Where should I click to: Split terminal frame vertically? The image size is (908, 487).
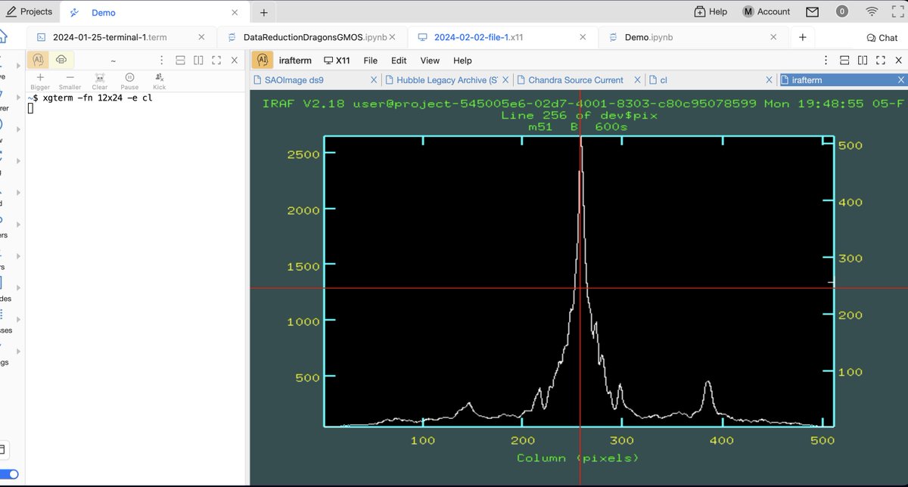[198, 60]
